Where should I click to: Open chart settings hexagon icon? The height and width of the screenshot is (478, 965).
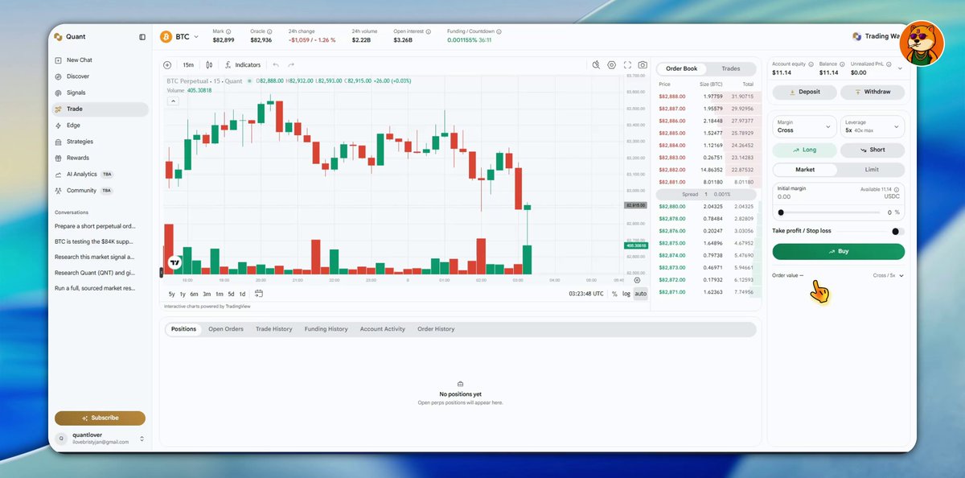coord(611,65)
